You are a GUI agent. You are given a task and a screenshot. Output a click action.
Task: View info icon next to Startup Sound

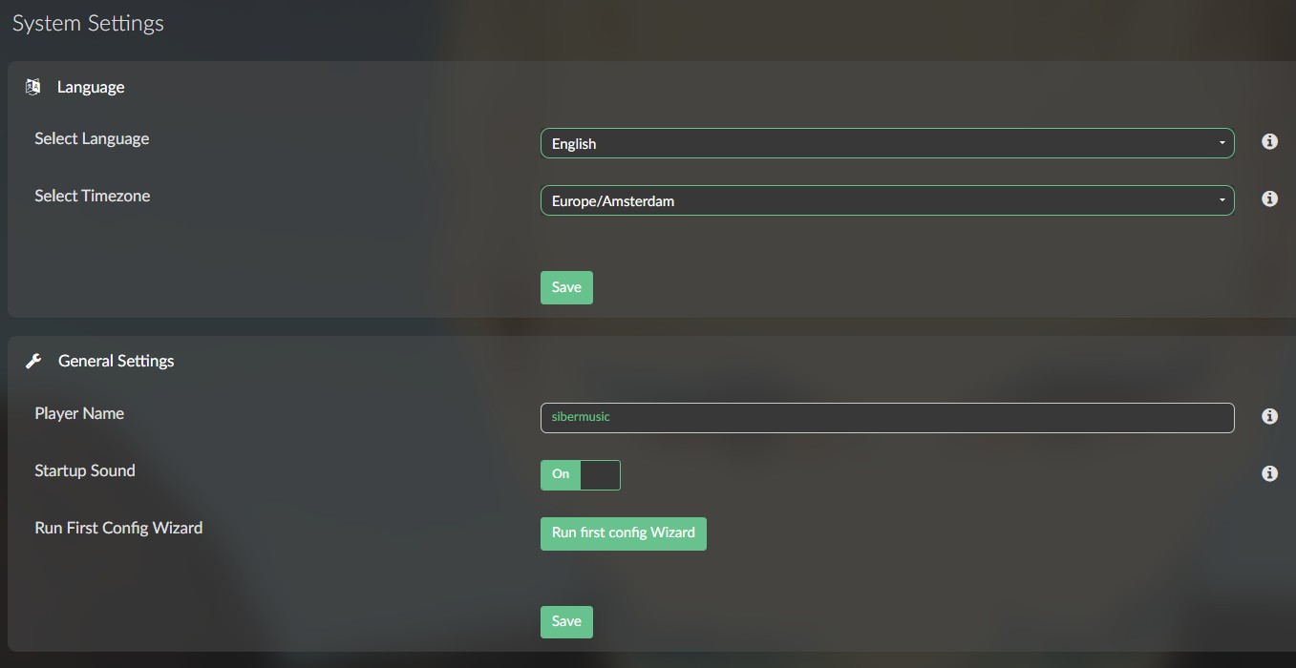[1269, 473]
